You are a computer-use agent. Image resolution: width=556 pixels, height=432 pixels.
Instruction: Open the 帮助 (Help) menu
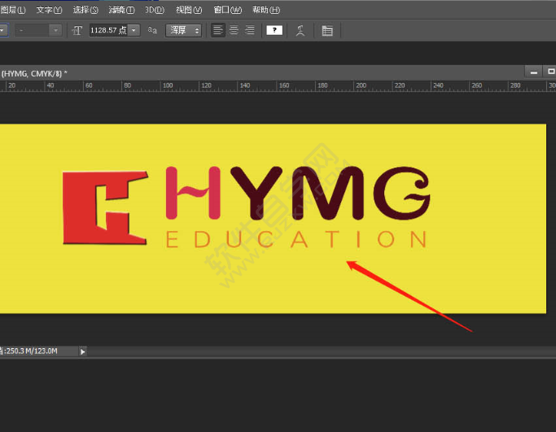click(x=266, y=10)
